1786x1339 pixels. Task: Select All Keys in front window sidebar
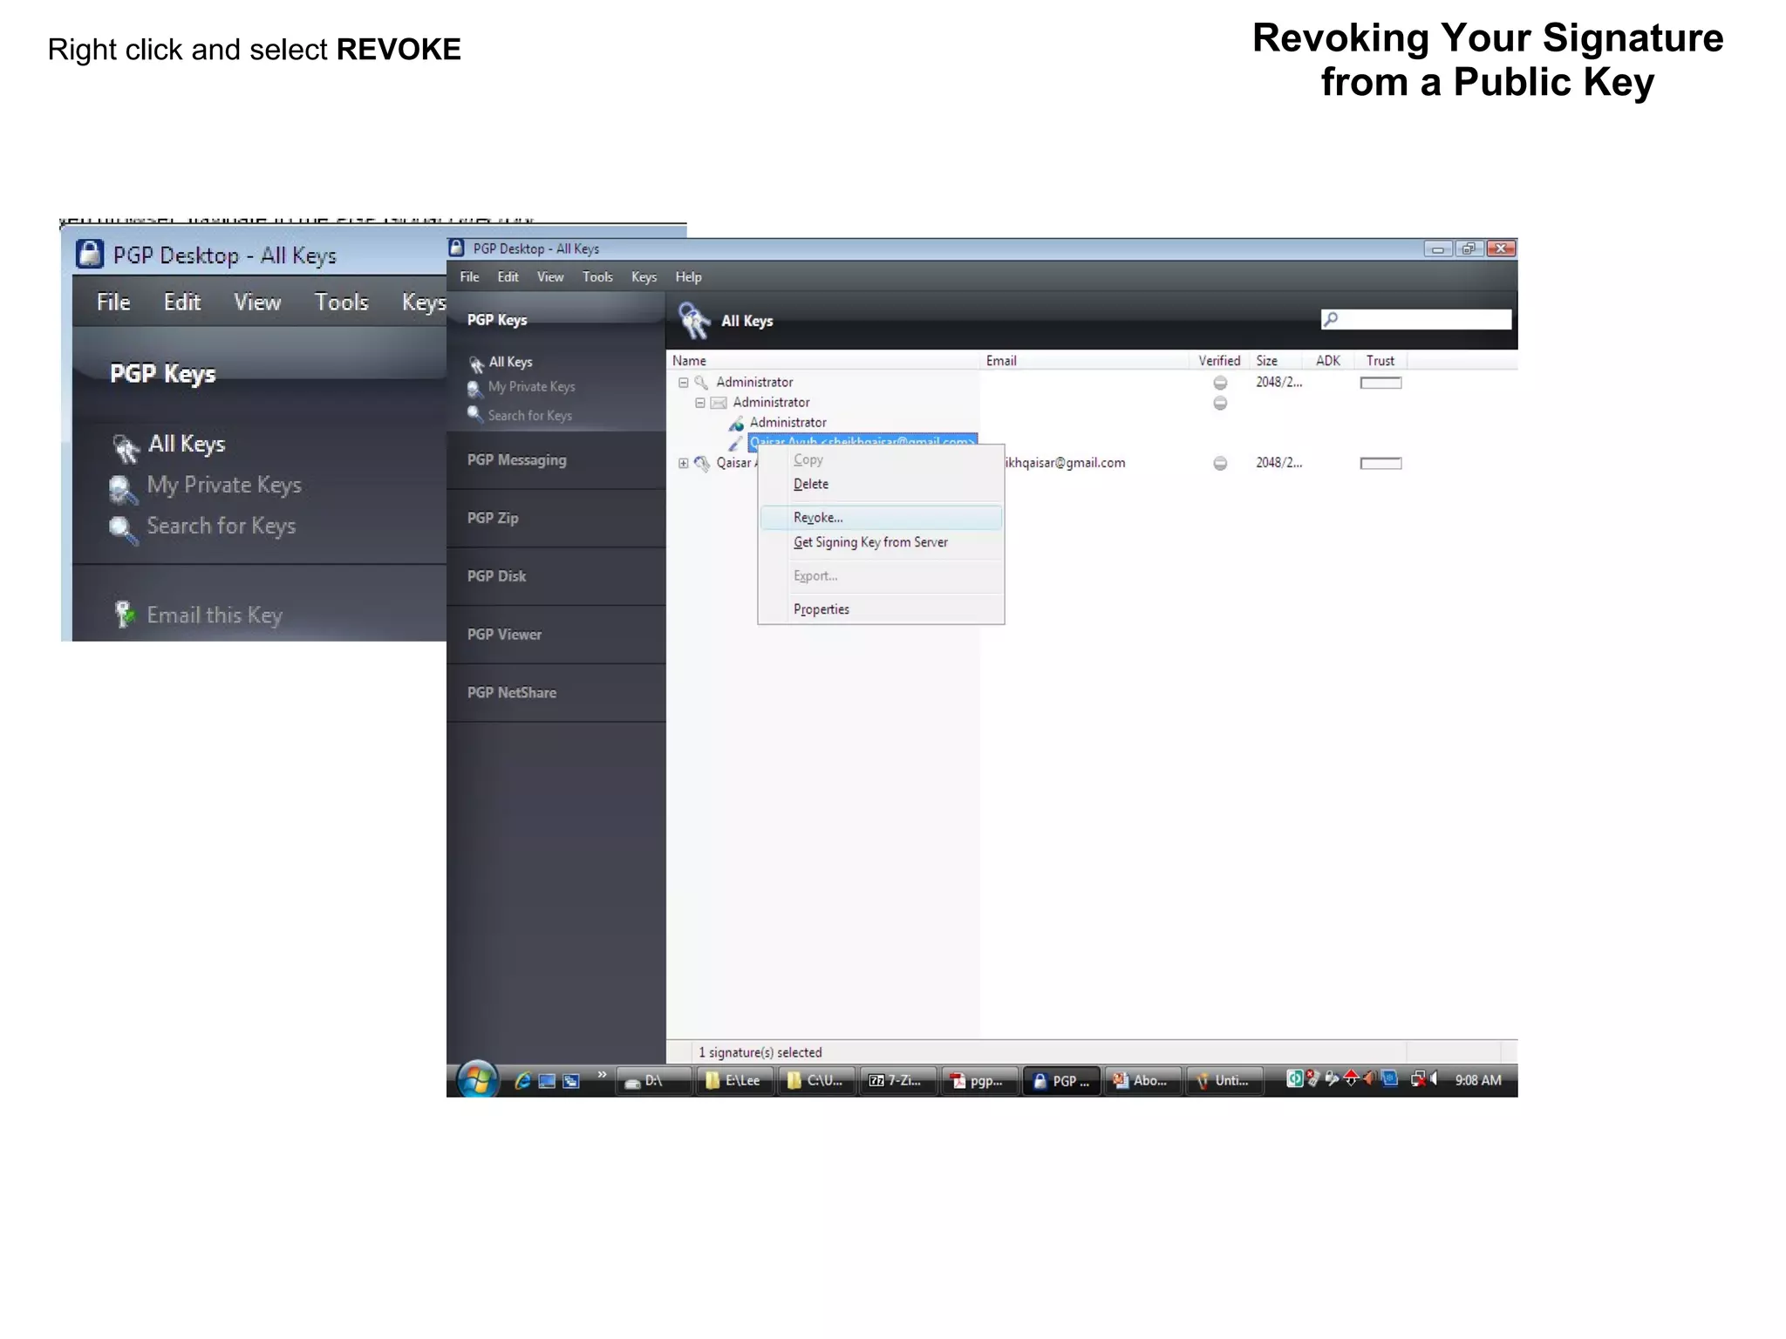[x=510, y=362]
